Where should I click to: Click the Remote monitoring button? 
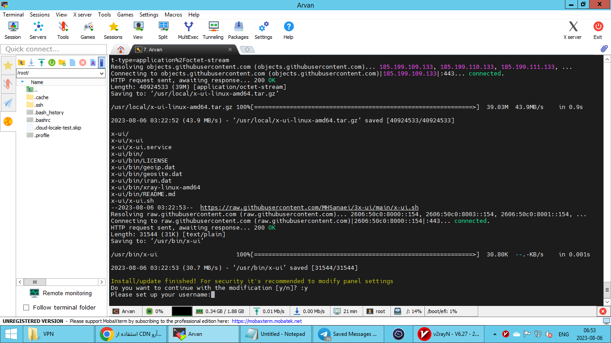coord(60,293)
